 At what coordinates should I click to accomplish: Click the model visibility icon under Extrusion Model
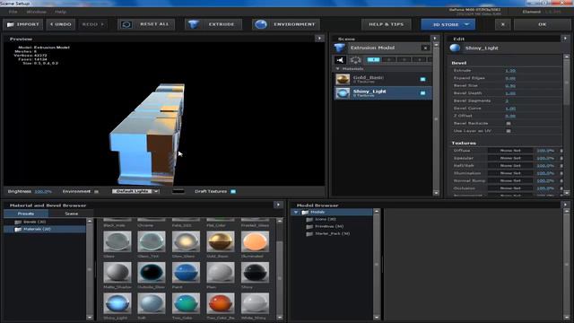340,60
